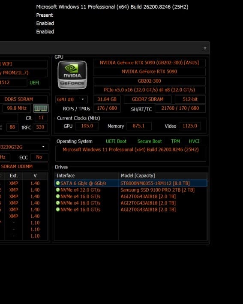Click the tRFC value 530
Viewport: 243px width, 304px height.
[40, 127]
